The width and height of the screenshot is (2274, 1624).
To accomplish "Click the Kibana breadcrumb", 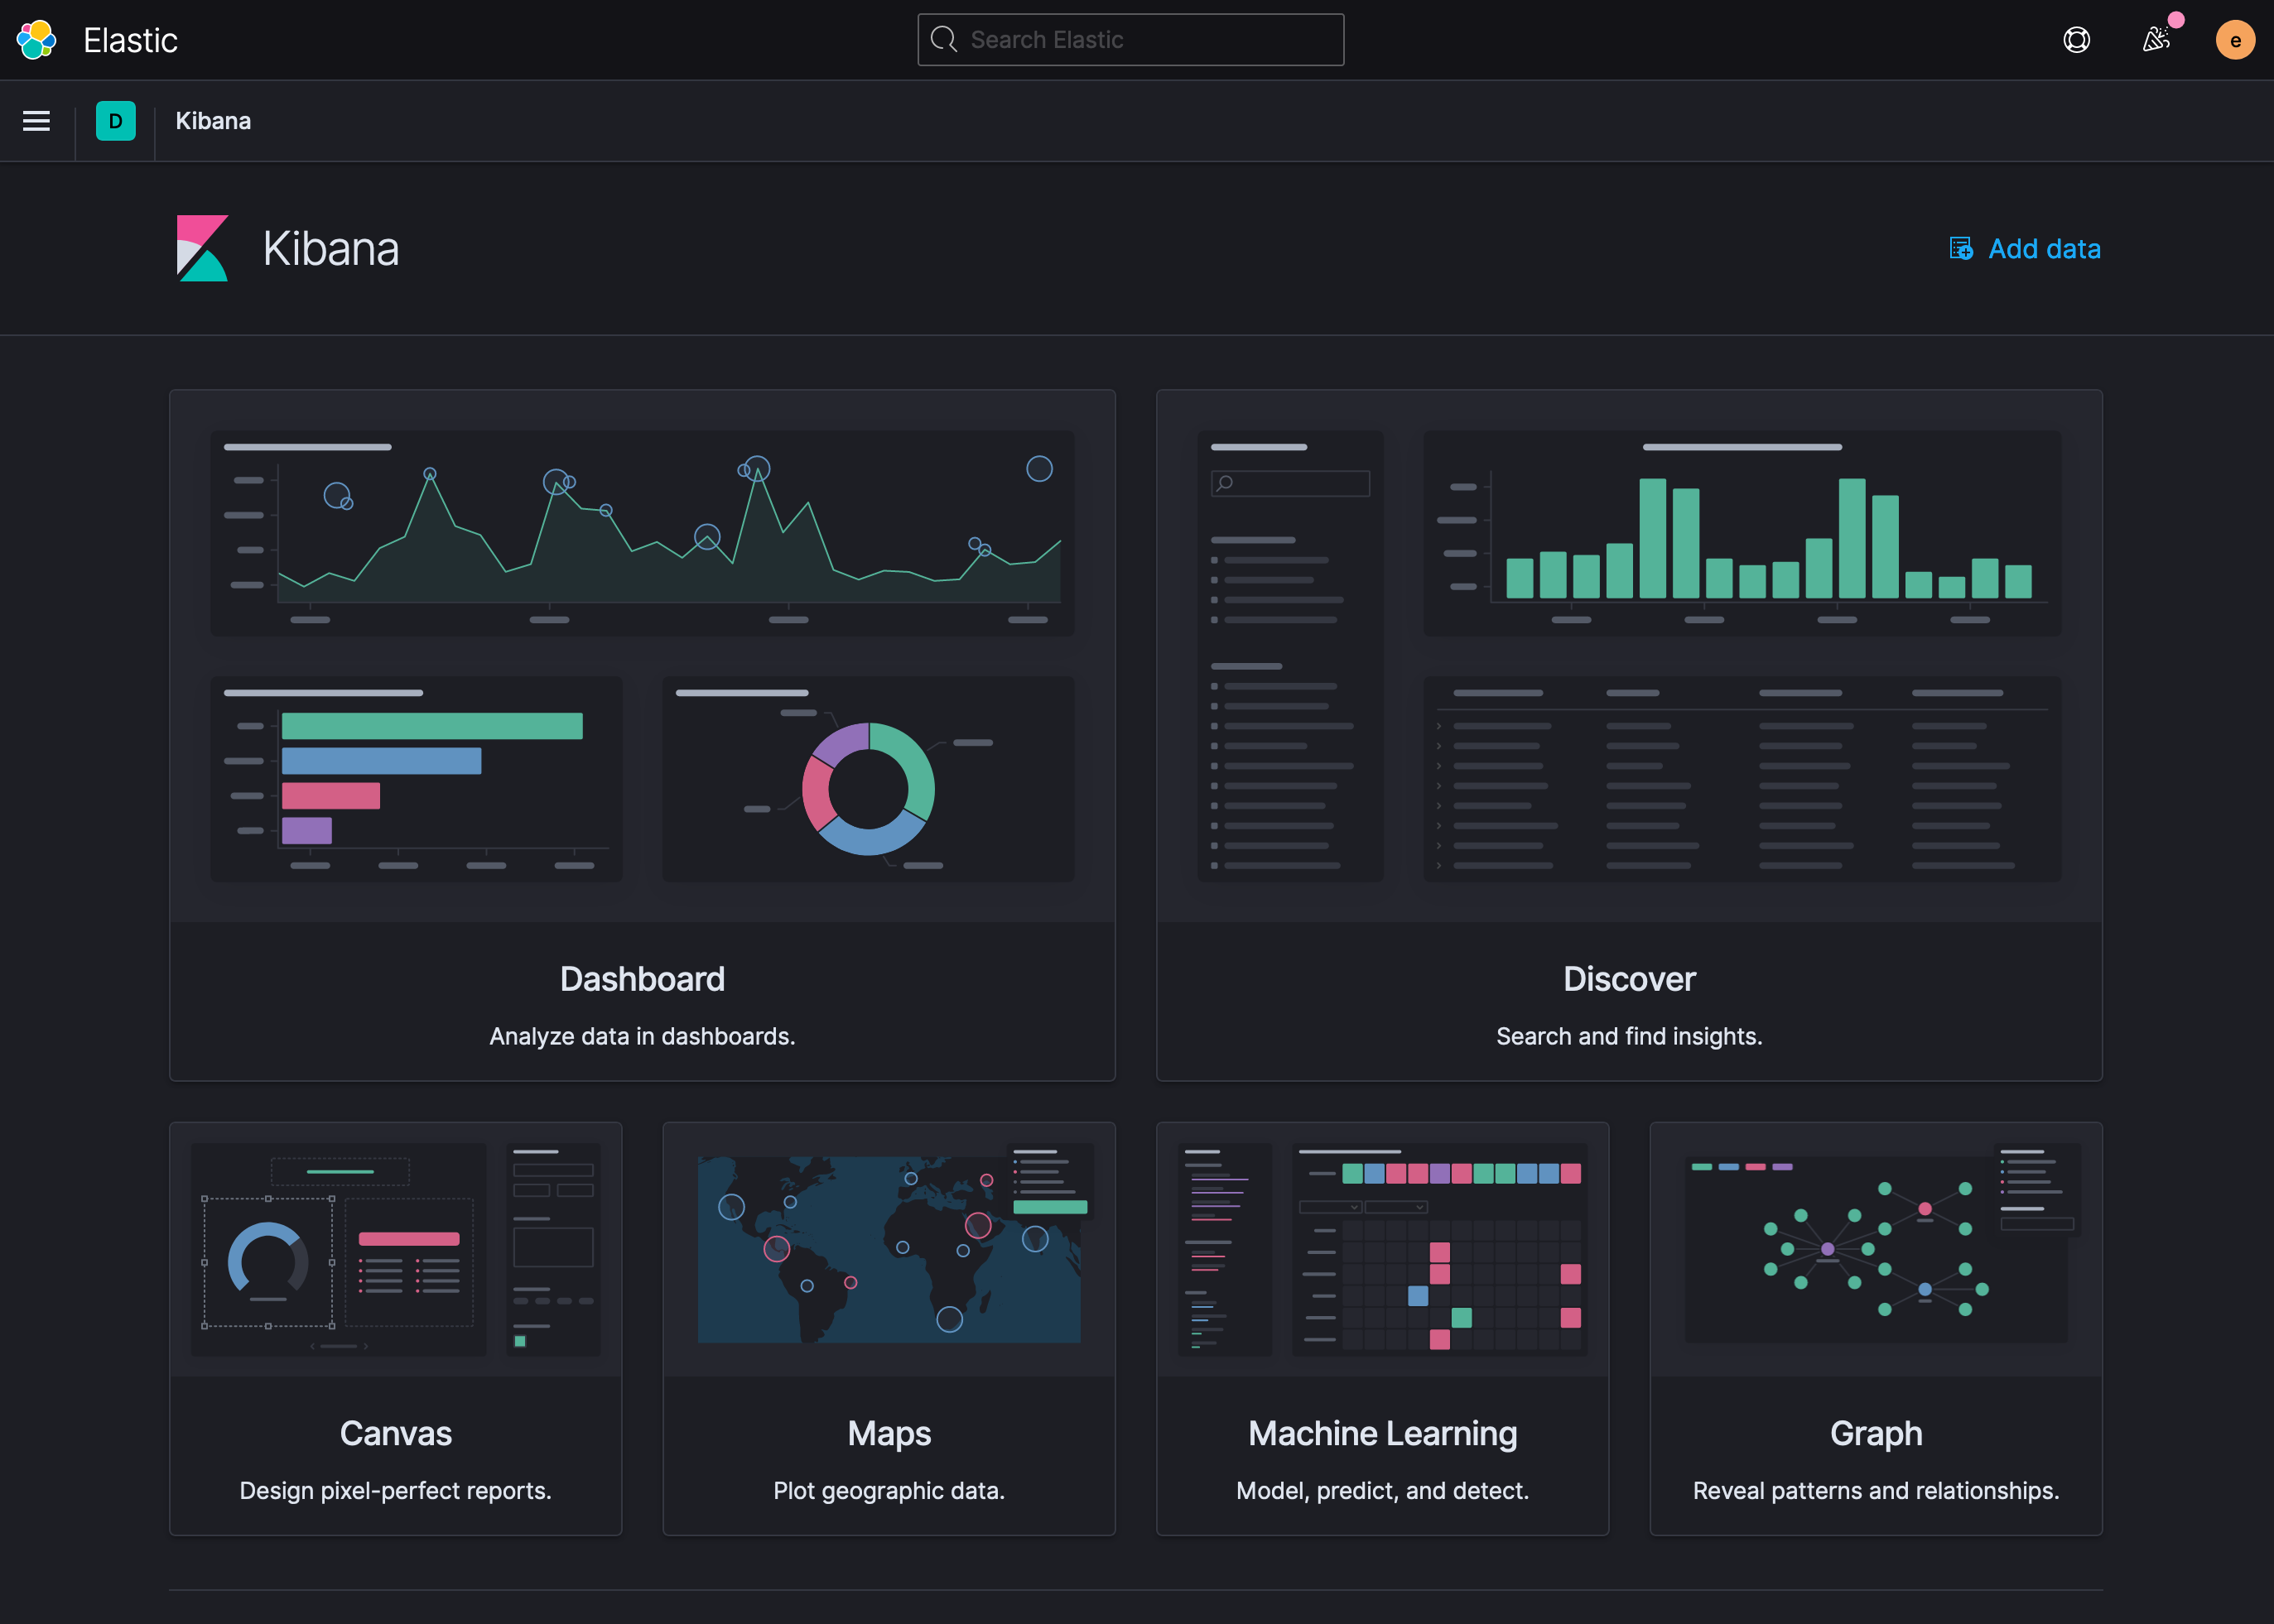I will coord(213,121).
